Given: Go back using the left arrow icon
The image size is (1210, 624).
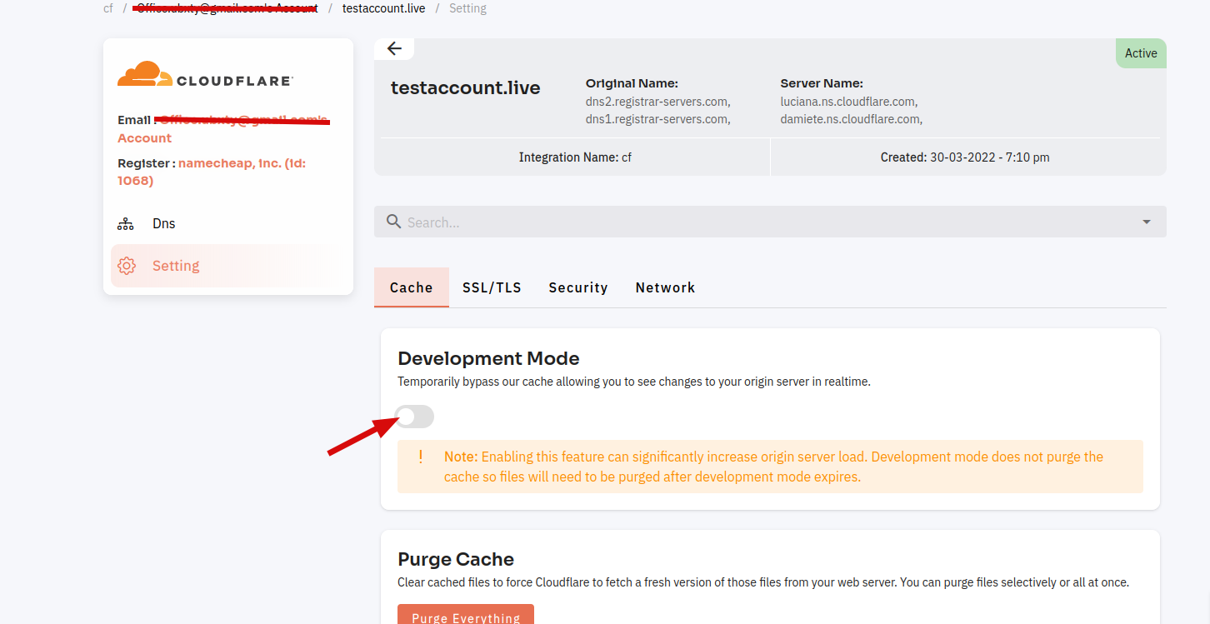Looking at the screenshot, I should pyautogui.click(x=394, y=48).
